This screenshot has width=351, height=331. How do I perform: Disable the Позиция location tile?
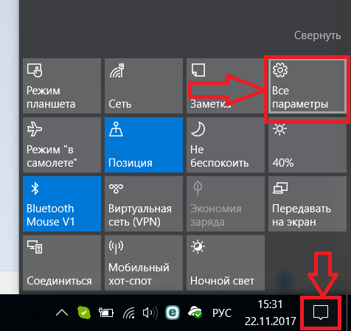pos(144,144)
